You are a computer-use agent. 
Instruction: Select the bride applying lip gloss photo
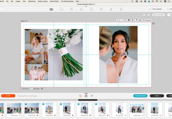point(118,55)
